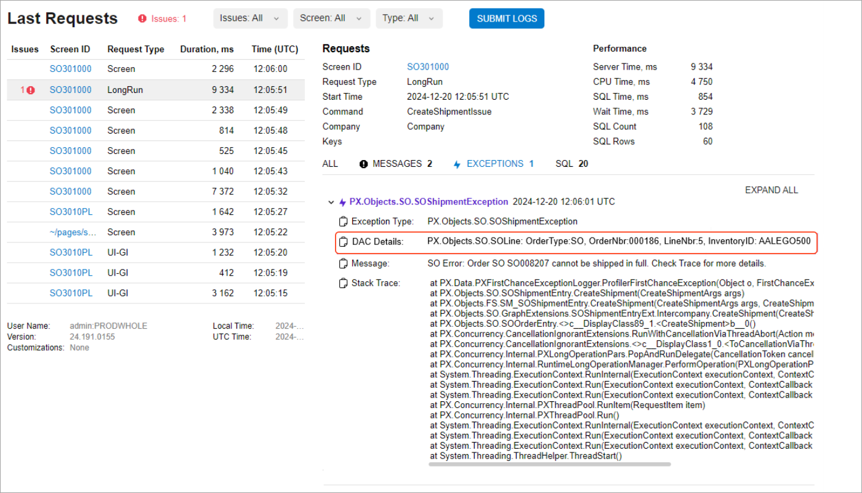Select the 12:05:32 request row with 7 372 ms

(155, 191)
